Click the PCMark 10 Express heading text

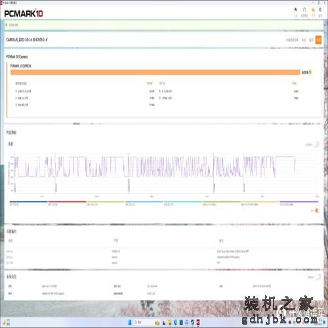[17, 56]
